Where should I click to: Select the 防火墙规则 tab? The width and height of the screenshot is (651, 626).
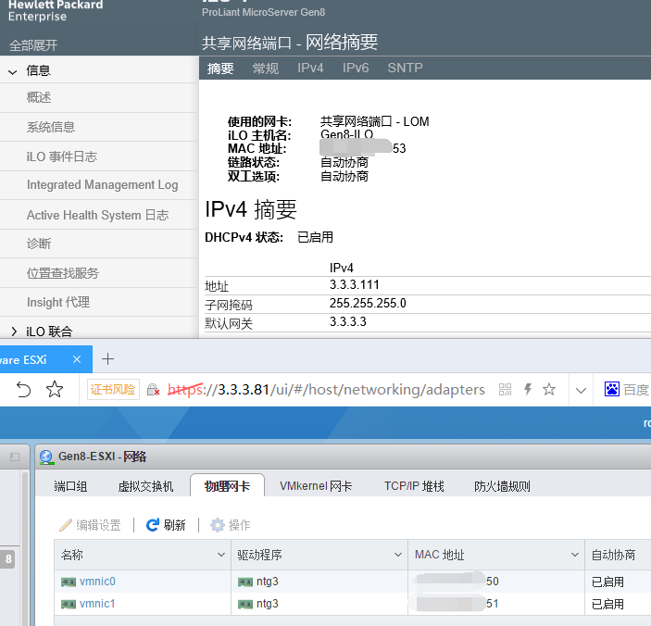pos(502,486)
